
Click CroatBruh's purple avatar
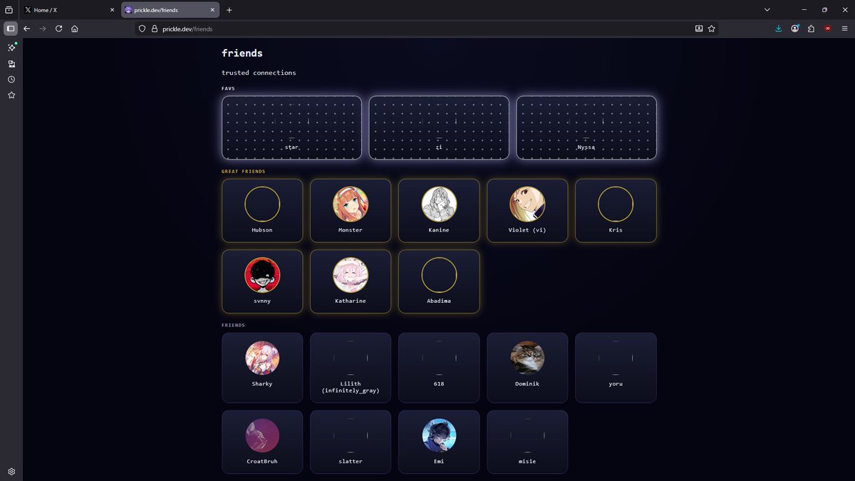tap(262, 435)
